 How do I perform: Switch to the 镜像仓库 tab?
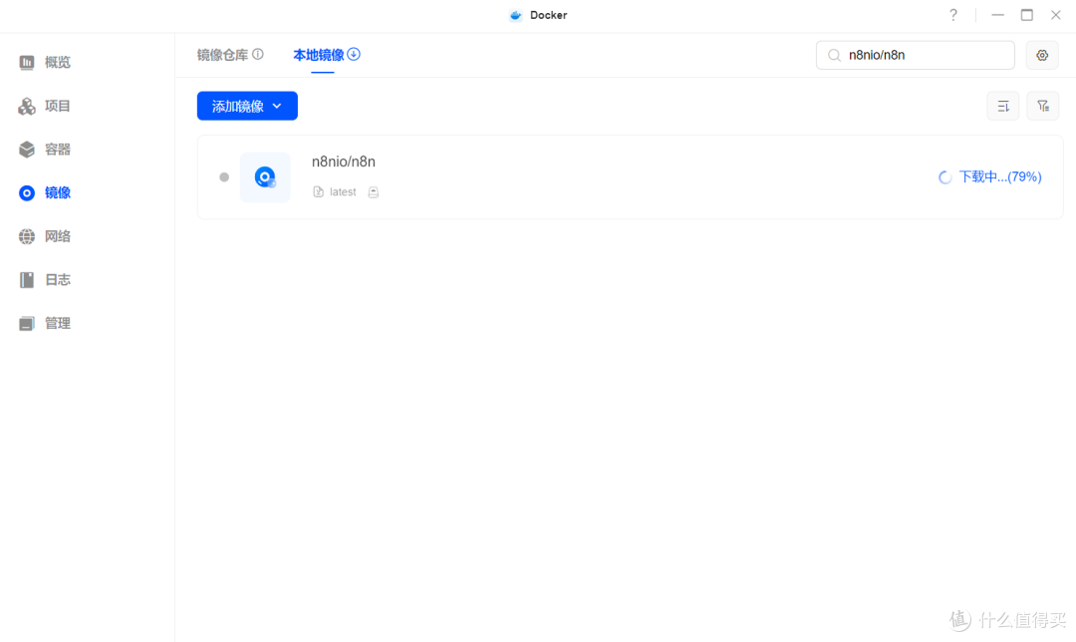coord(222,55)
